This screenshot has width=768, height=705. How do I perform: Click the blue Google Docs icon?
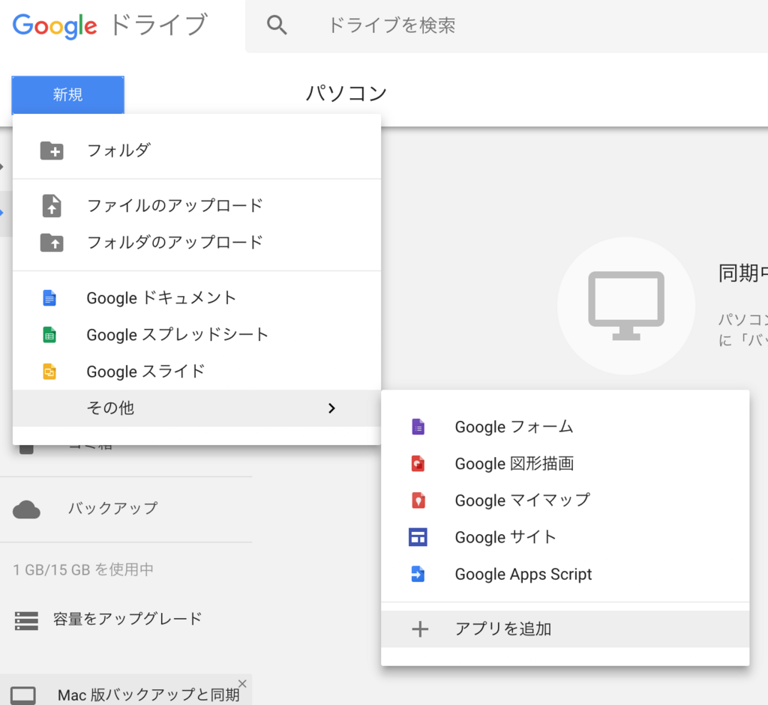click(49, 297)
